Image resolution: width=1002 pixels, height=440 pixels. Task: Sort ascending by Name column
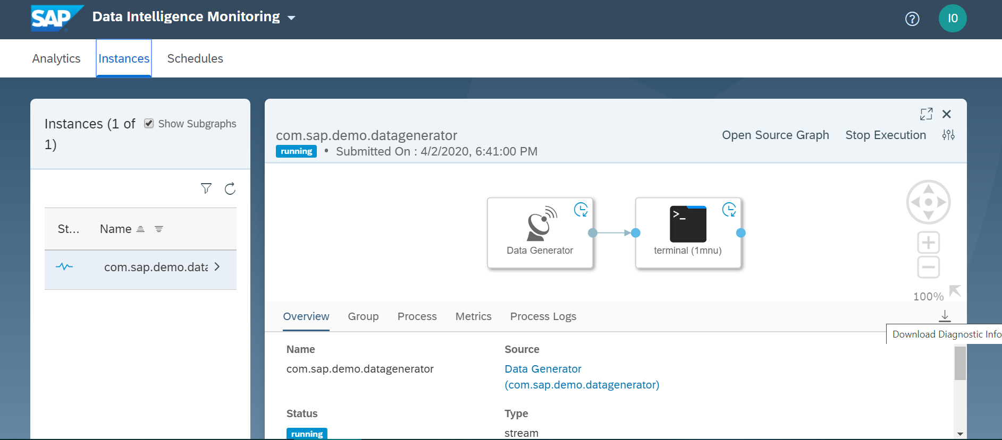140,229
